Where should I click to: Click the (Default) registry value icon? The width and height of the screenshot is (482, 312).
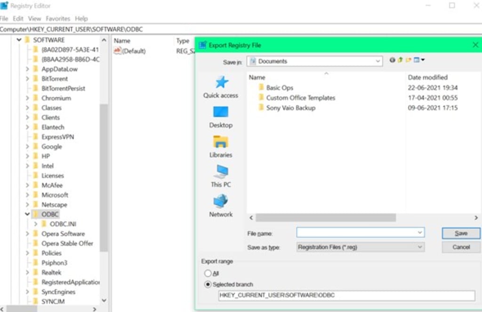point(117,51)
